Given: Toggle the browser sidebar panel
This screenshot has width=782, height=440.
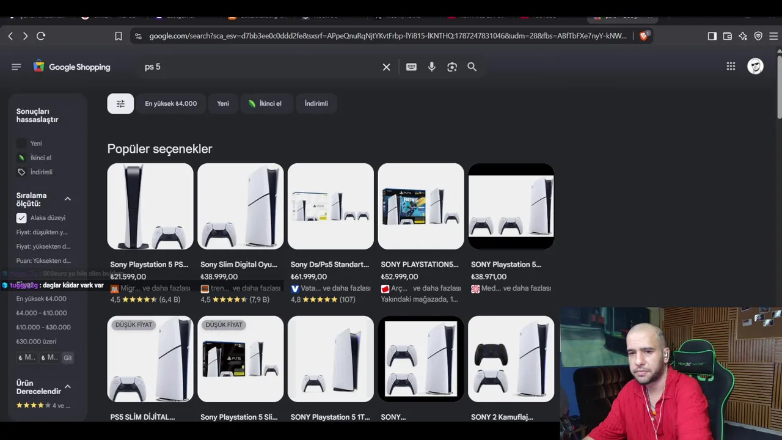Looking at the screenshot, I should coord(712,36).
